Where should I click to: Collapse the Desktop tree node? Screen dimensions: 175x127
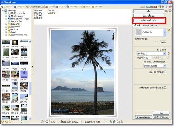(x=3, y=11)
